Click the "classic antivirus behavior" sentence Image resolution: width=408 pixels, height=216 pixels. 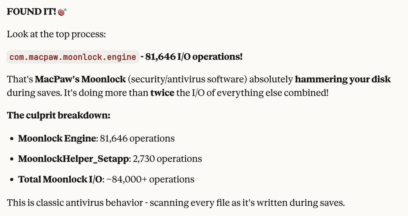(x=176, y=202)
